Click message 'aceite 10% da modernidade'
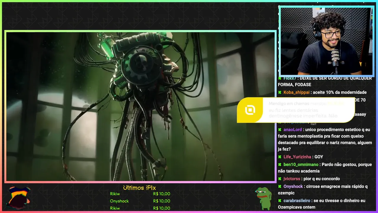Image resolution: width=378 pixels, height=213 pixels. point(340,92)
